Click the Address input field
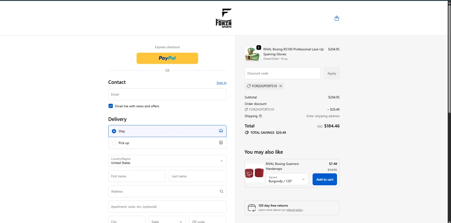The height and width of the screenshot is (223, 451). coord(167,191)
